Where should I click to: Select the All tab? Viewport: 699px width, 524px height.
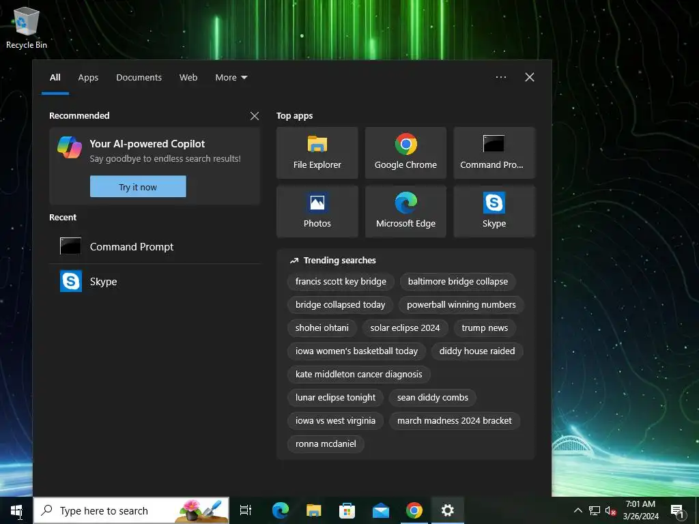point(55,78)
